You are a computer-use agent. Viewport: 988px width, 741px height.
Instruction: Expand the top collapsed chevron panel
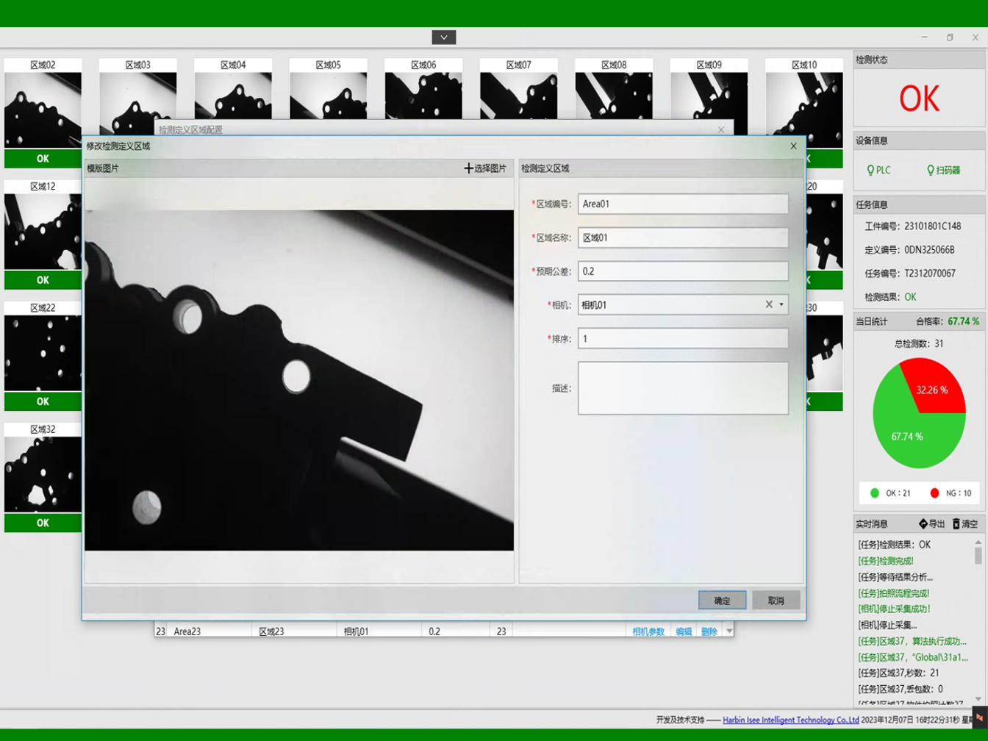point(443,37)
